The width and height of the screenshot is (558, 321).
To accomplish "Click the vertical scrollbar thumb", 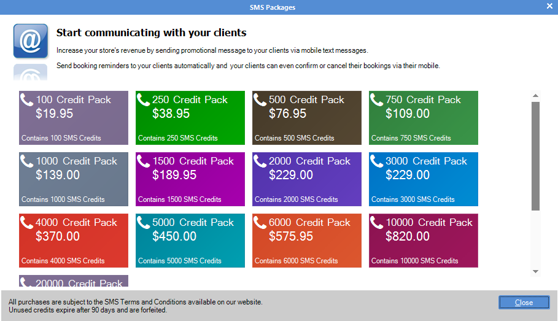I will pos(535,157).
